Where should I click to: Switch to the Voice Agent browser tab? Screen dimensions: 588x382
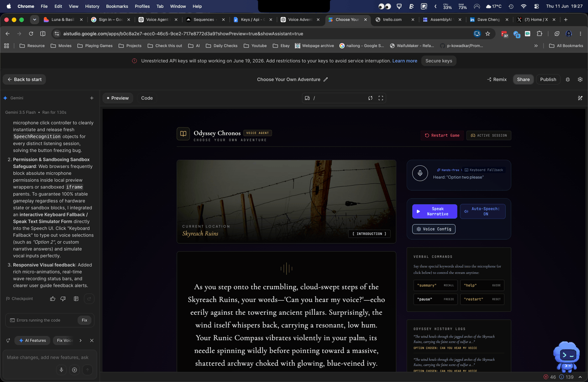click(157, 20)
